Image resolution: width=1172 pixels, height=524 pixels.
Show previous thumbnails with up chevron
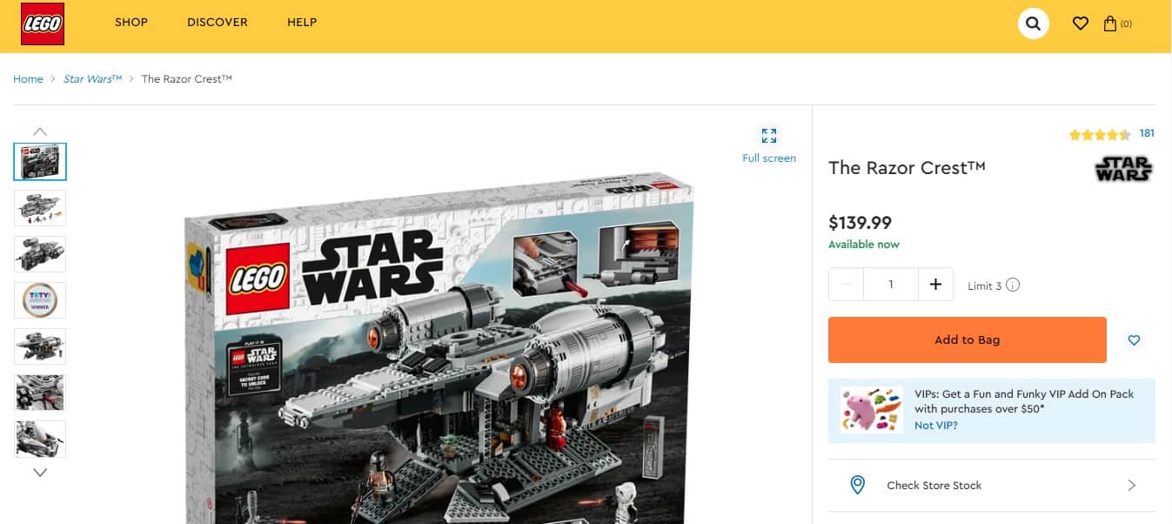(x=40, y=131)
